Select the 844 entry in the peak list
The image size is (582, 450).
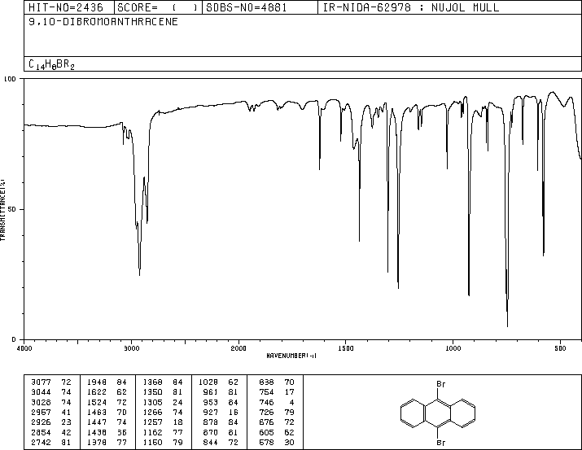coord(221,442)
